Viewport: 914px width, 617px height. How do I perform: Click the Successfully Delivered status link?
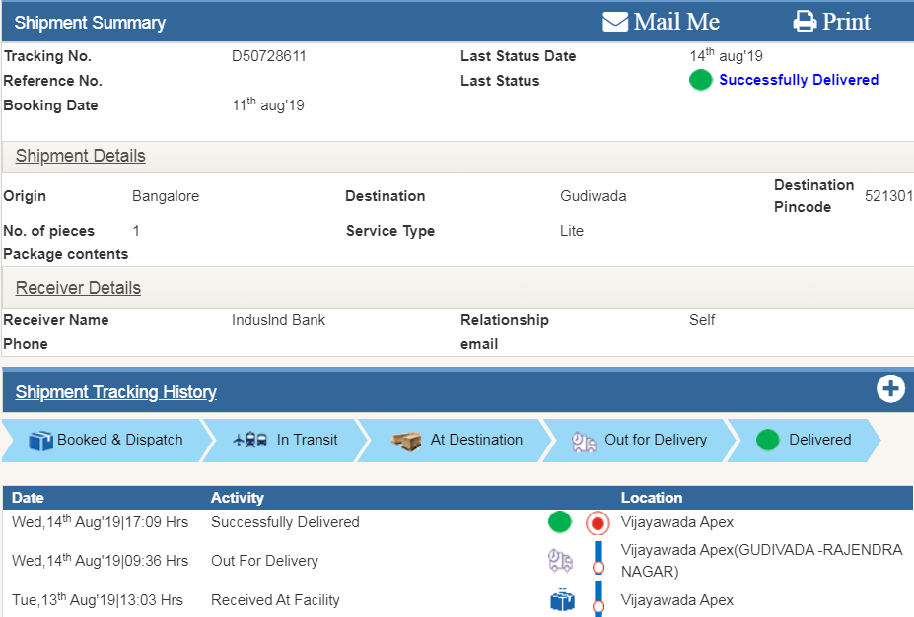coord(799,80)
